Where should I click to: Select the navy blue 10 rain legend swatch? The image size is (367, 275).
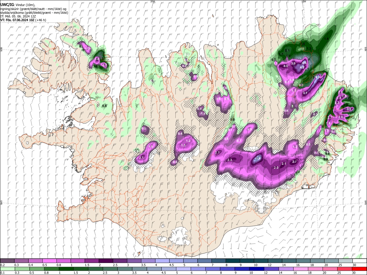(x=257, y=269)
